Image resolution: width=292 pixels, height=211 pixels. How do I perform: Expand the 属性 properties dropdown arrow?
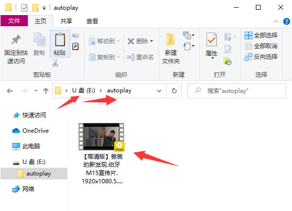click(x=212, y=58)
